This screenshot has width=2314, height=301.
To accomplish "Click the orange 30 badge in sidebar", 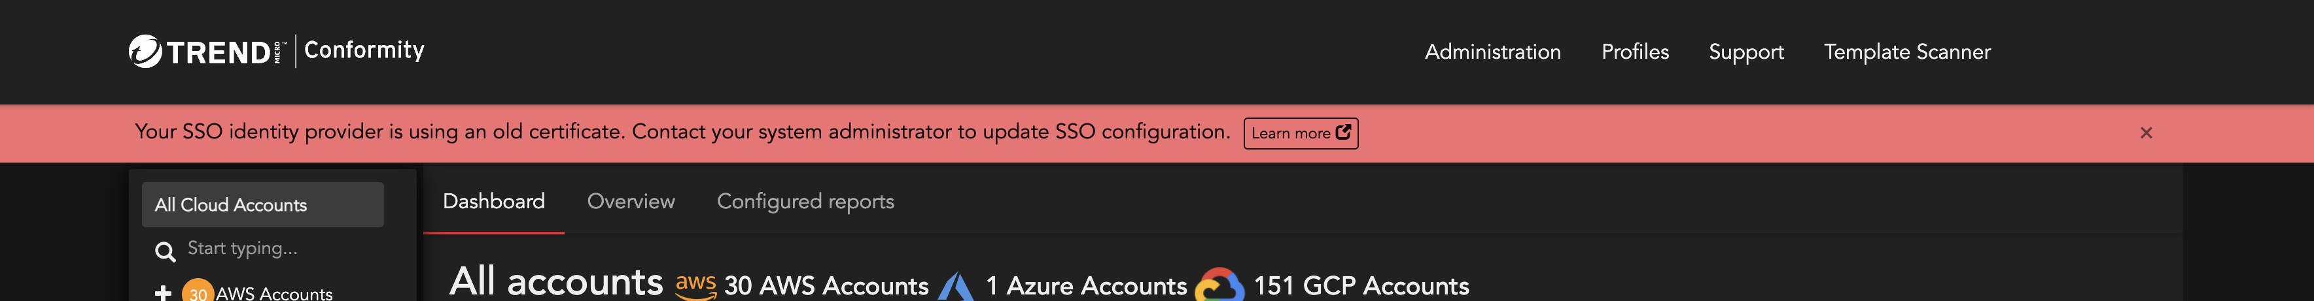I will (198, 292).
